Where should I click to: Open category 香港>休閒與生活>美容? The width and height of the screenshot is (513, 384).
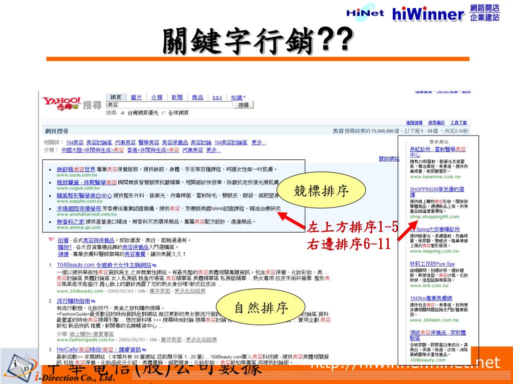[x=153, y=150]
